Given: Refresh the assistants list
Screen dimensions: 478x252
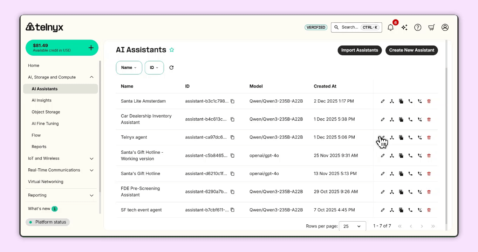Looking at the screenshot, I should 171,68.
